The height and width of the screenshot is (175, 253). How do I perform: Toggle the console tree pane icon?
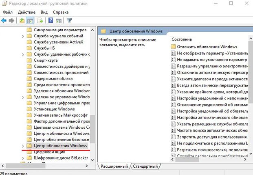coord(30,21)
